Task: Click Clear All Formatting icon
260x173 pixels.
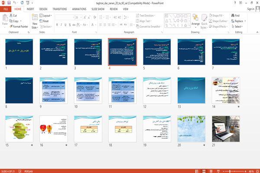Action: click(x=94, y=17)
